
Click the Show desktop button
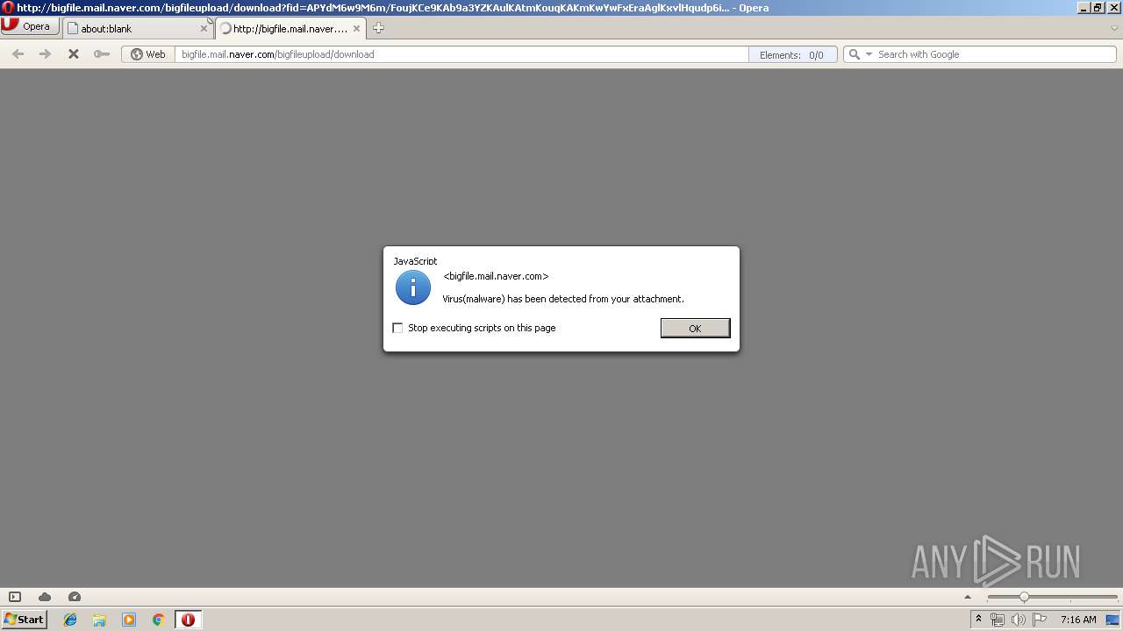click(x=1114, y=620)
